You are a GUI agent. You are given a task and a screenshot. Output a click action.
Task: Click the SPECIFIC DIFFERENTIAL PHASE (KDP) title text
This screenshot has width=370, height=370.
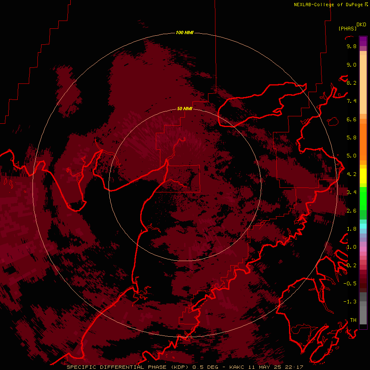[x=128, y=367]
